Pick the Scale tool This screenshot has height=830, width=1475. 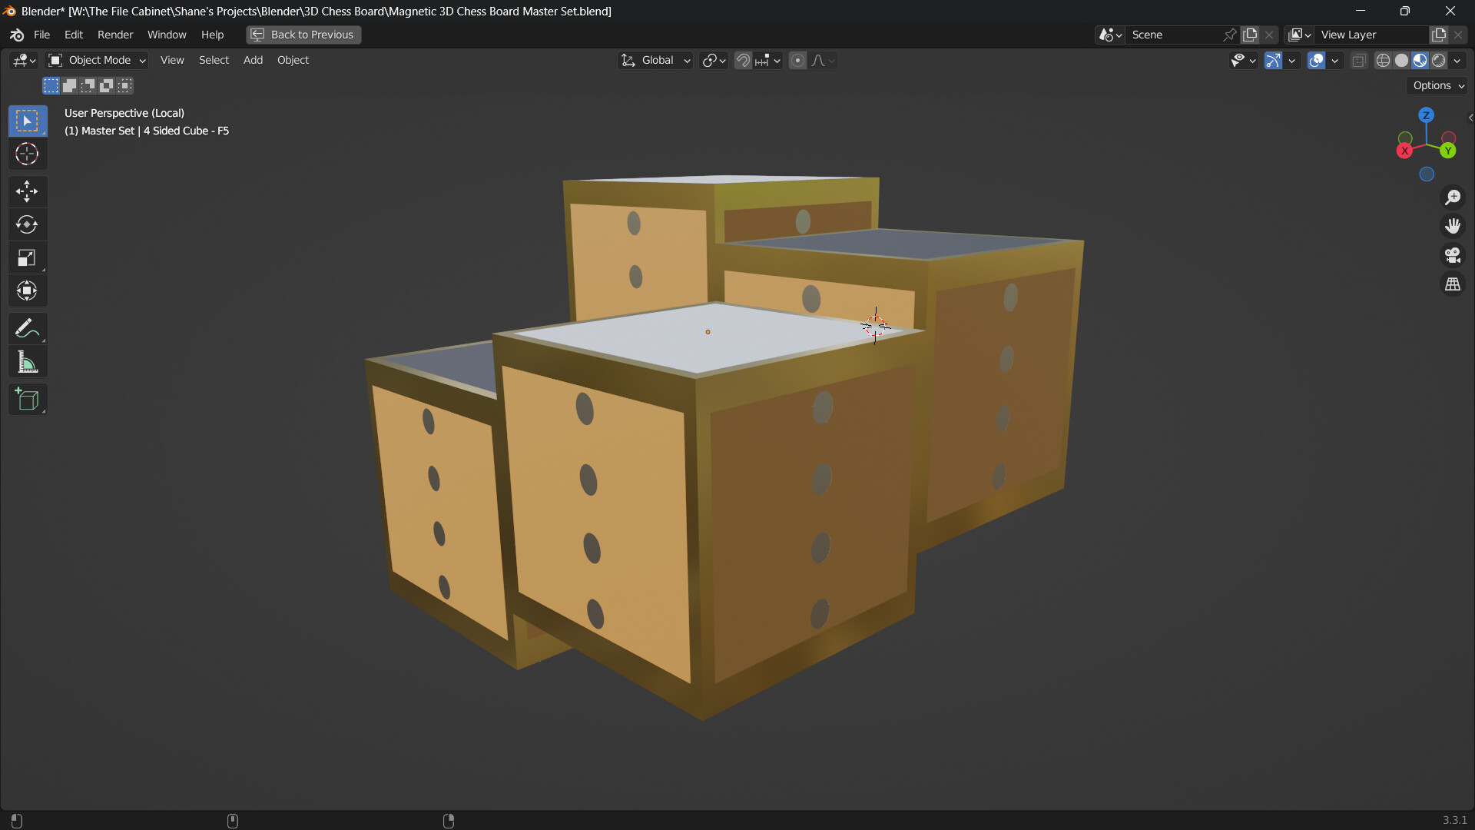click(x=28, y=257)
